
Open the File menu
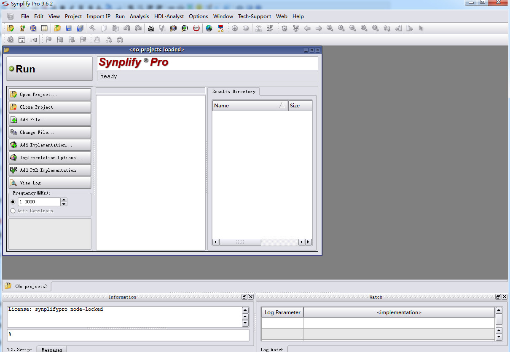click(25, 16)
